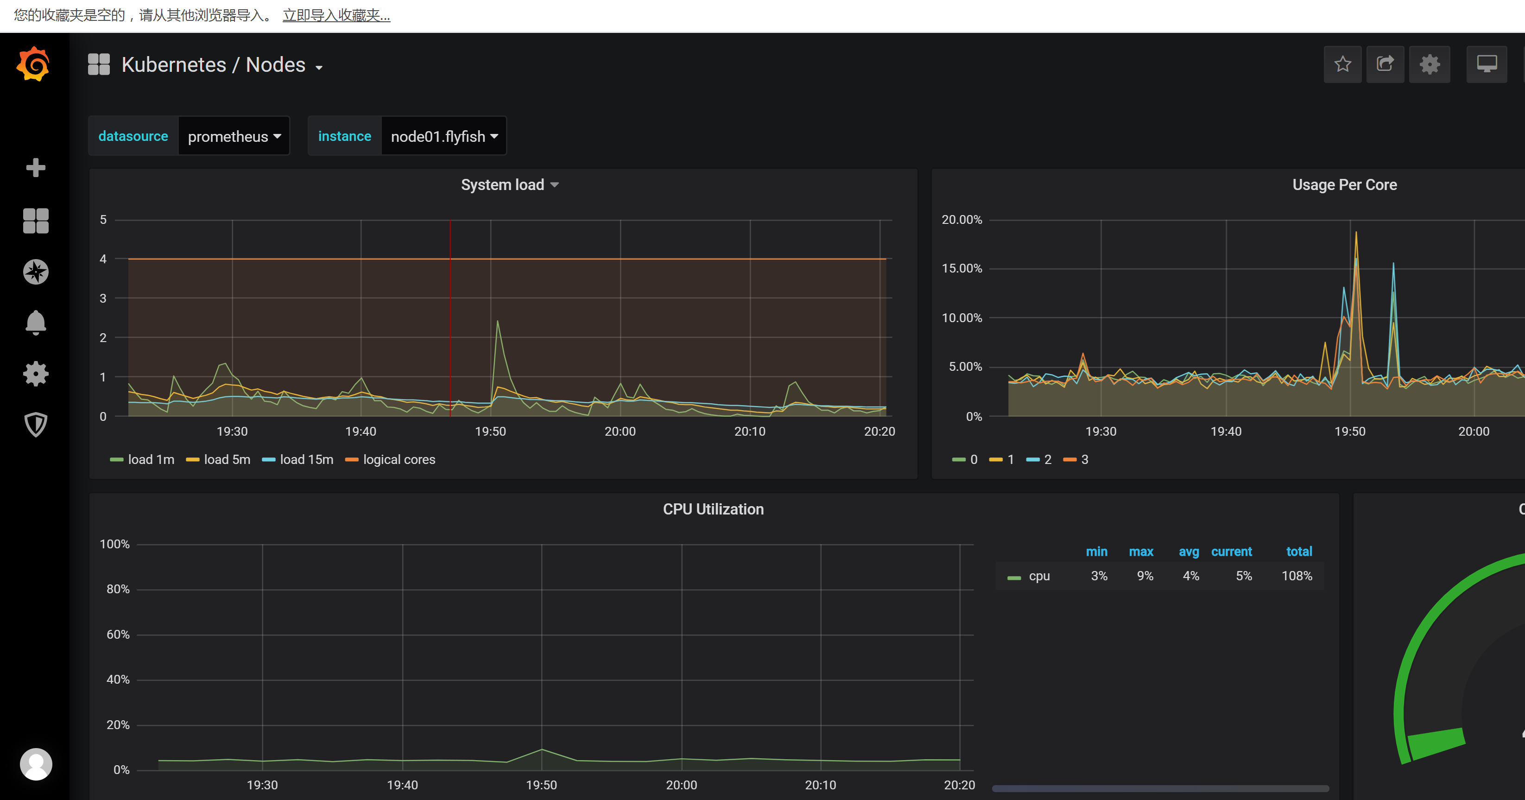Viewport: 1525px width, 800px height.
Task: Toggle core 2 series in Usage legend
Action: [x=1047, y=459]
